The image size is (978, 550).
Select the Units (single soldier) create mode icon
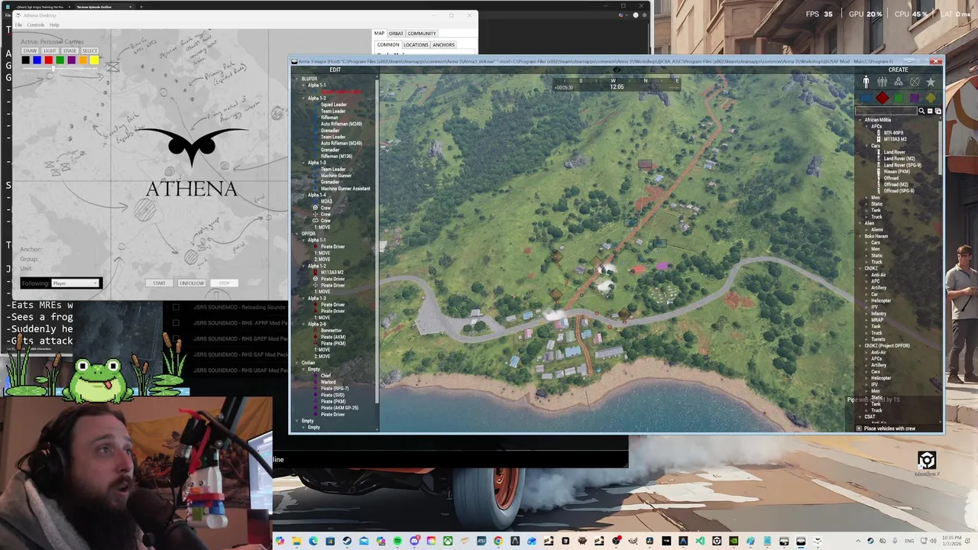pyautogui.click(x=866, y=82)
